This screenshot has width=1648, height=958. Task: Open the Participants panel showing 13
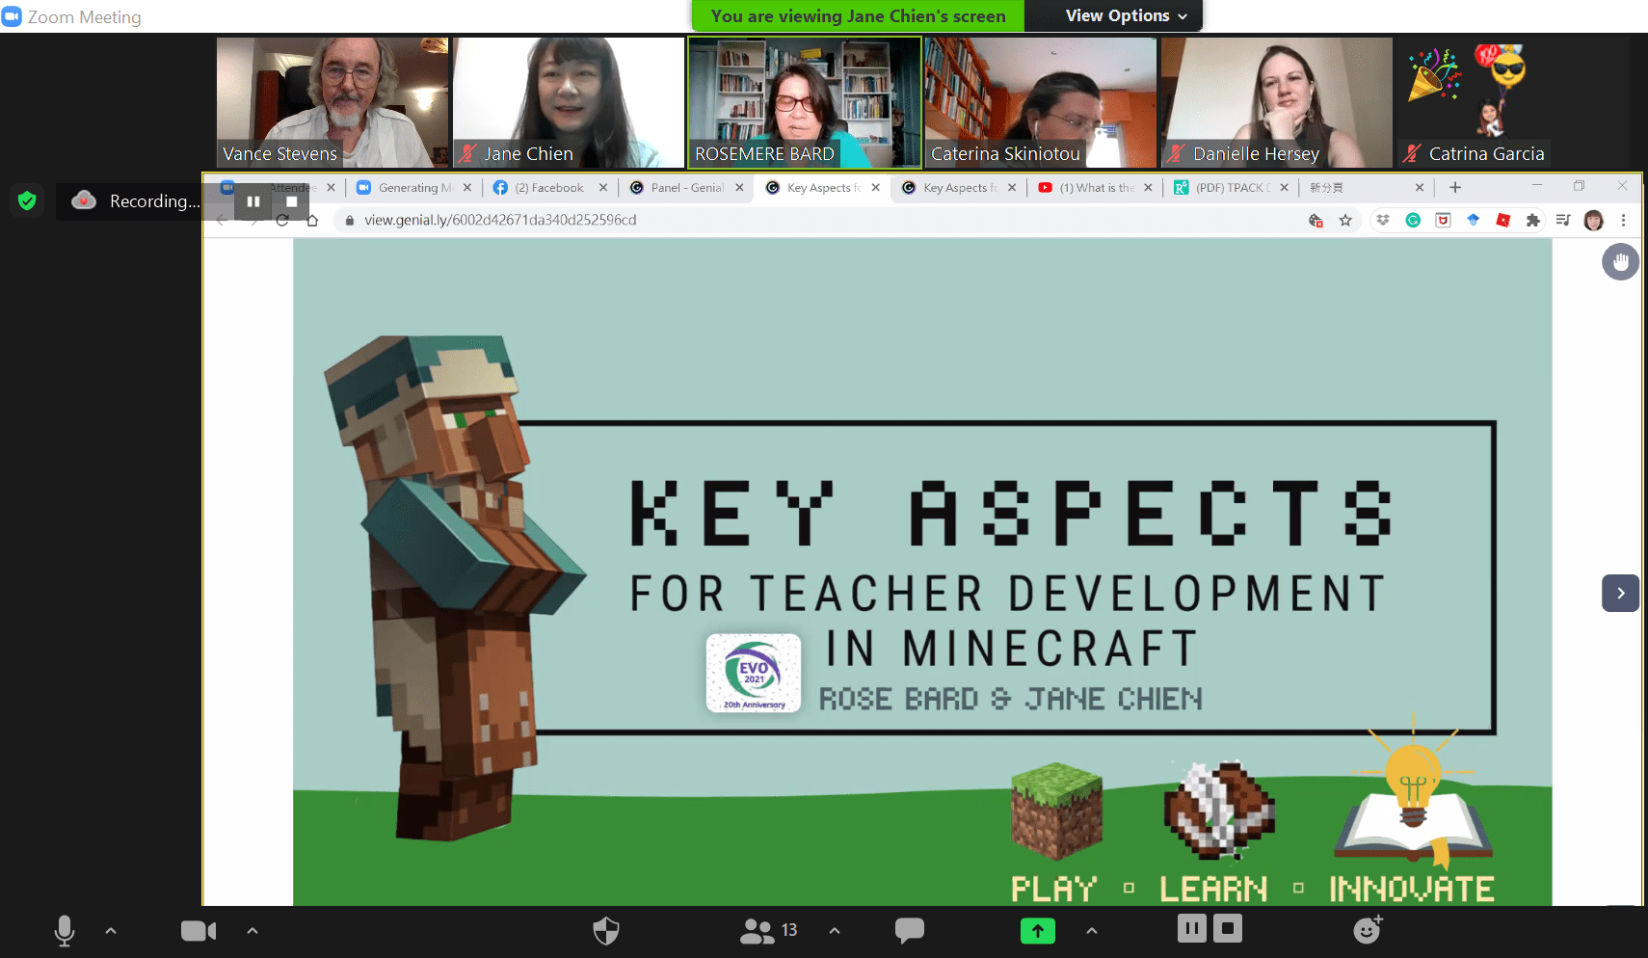point(768,931)
